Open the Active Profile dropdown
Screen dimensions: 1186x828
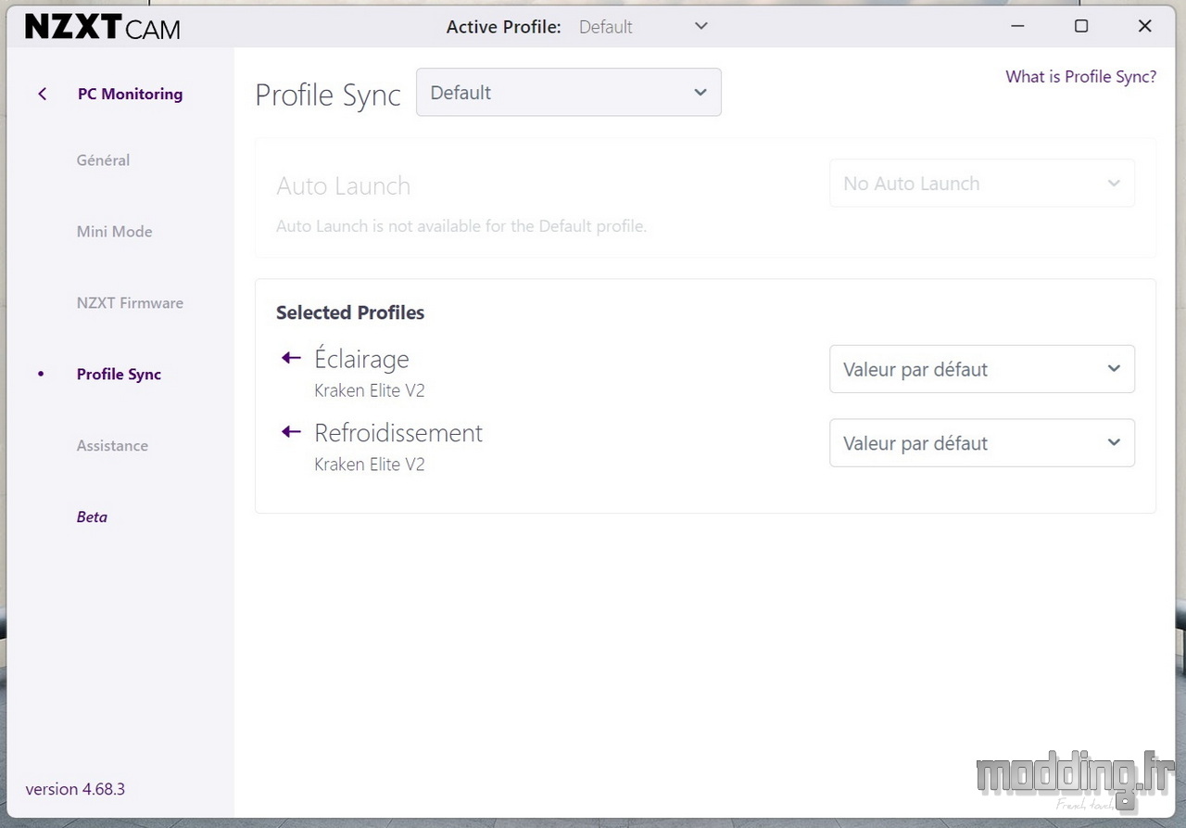tap(642, 27)
